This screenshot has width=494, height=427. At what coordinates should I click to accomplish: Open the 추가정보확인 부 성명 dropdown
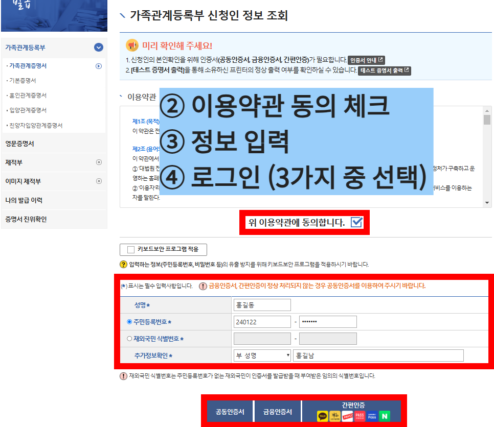pos(261,355)
